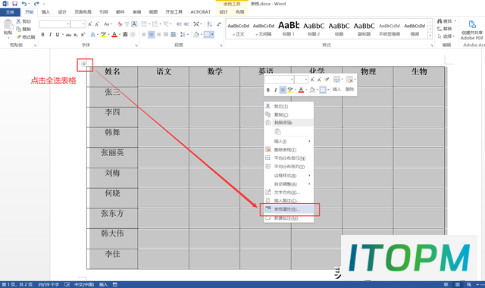
Task: Click Justify alignment in ribbon
Action: [x=166, y=35]
